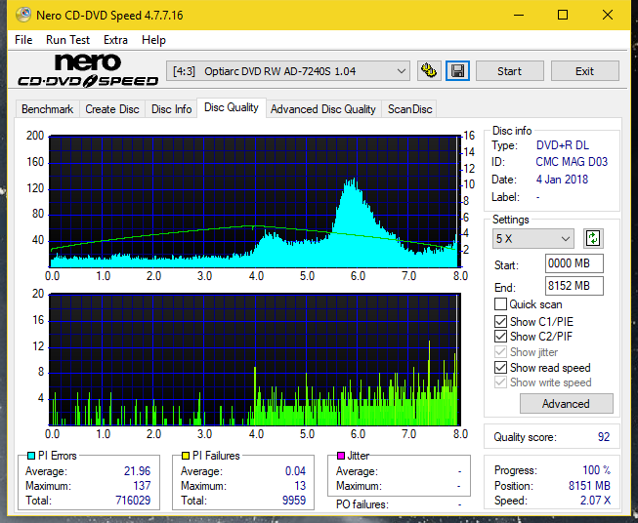Toggle Show C1/PIE checkbox
Image resolution: width=638 pixels, height=523 pixels.
(x=500, y=322)
